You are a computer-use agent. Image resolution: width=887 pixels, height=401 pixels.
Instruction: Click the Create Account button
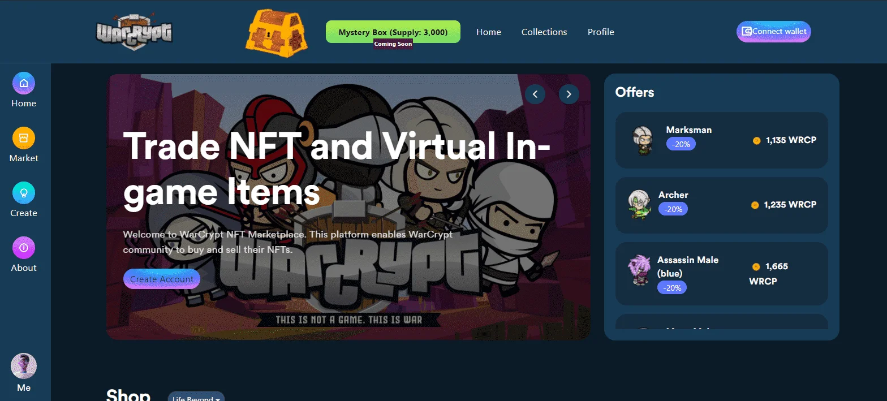coord(162,279)
